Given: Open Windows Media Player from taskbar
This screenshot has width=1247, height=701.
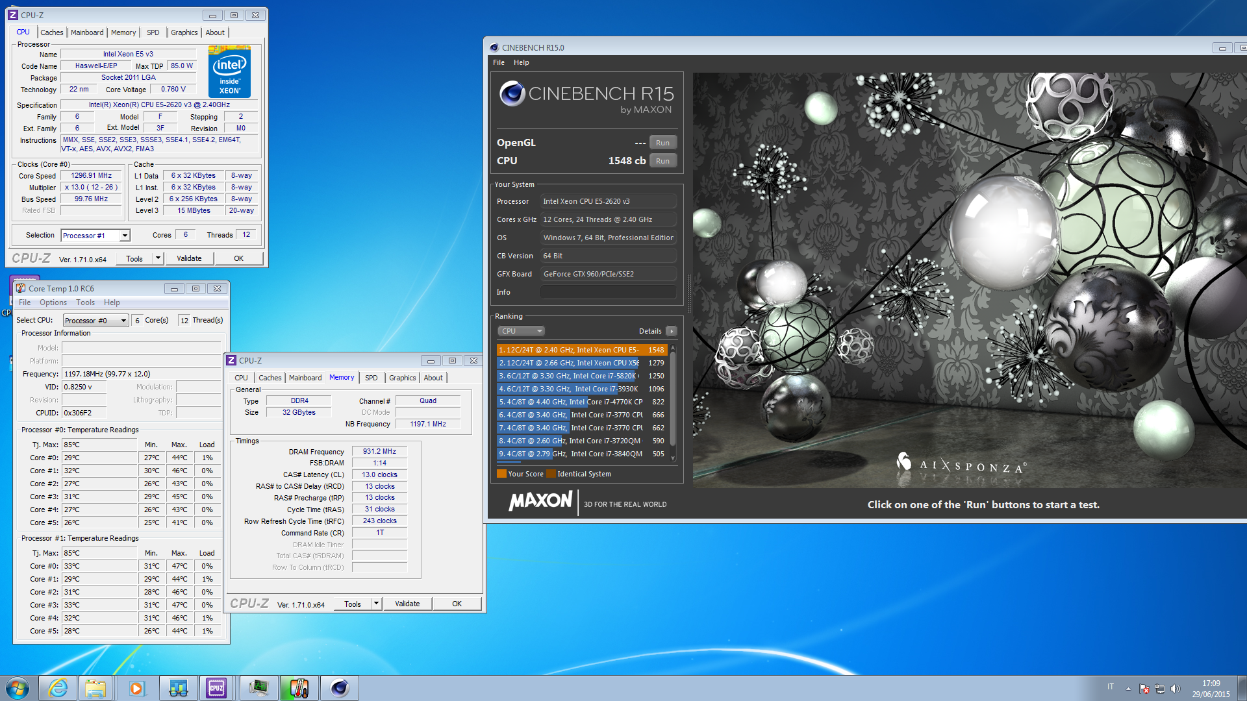Looking at the screenshot, I should coord(136,688).
